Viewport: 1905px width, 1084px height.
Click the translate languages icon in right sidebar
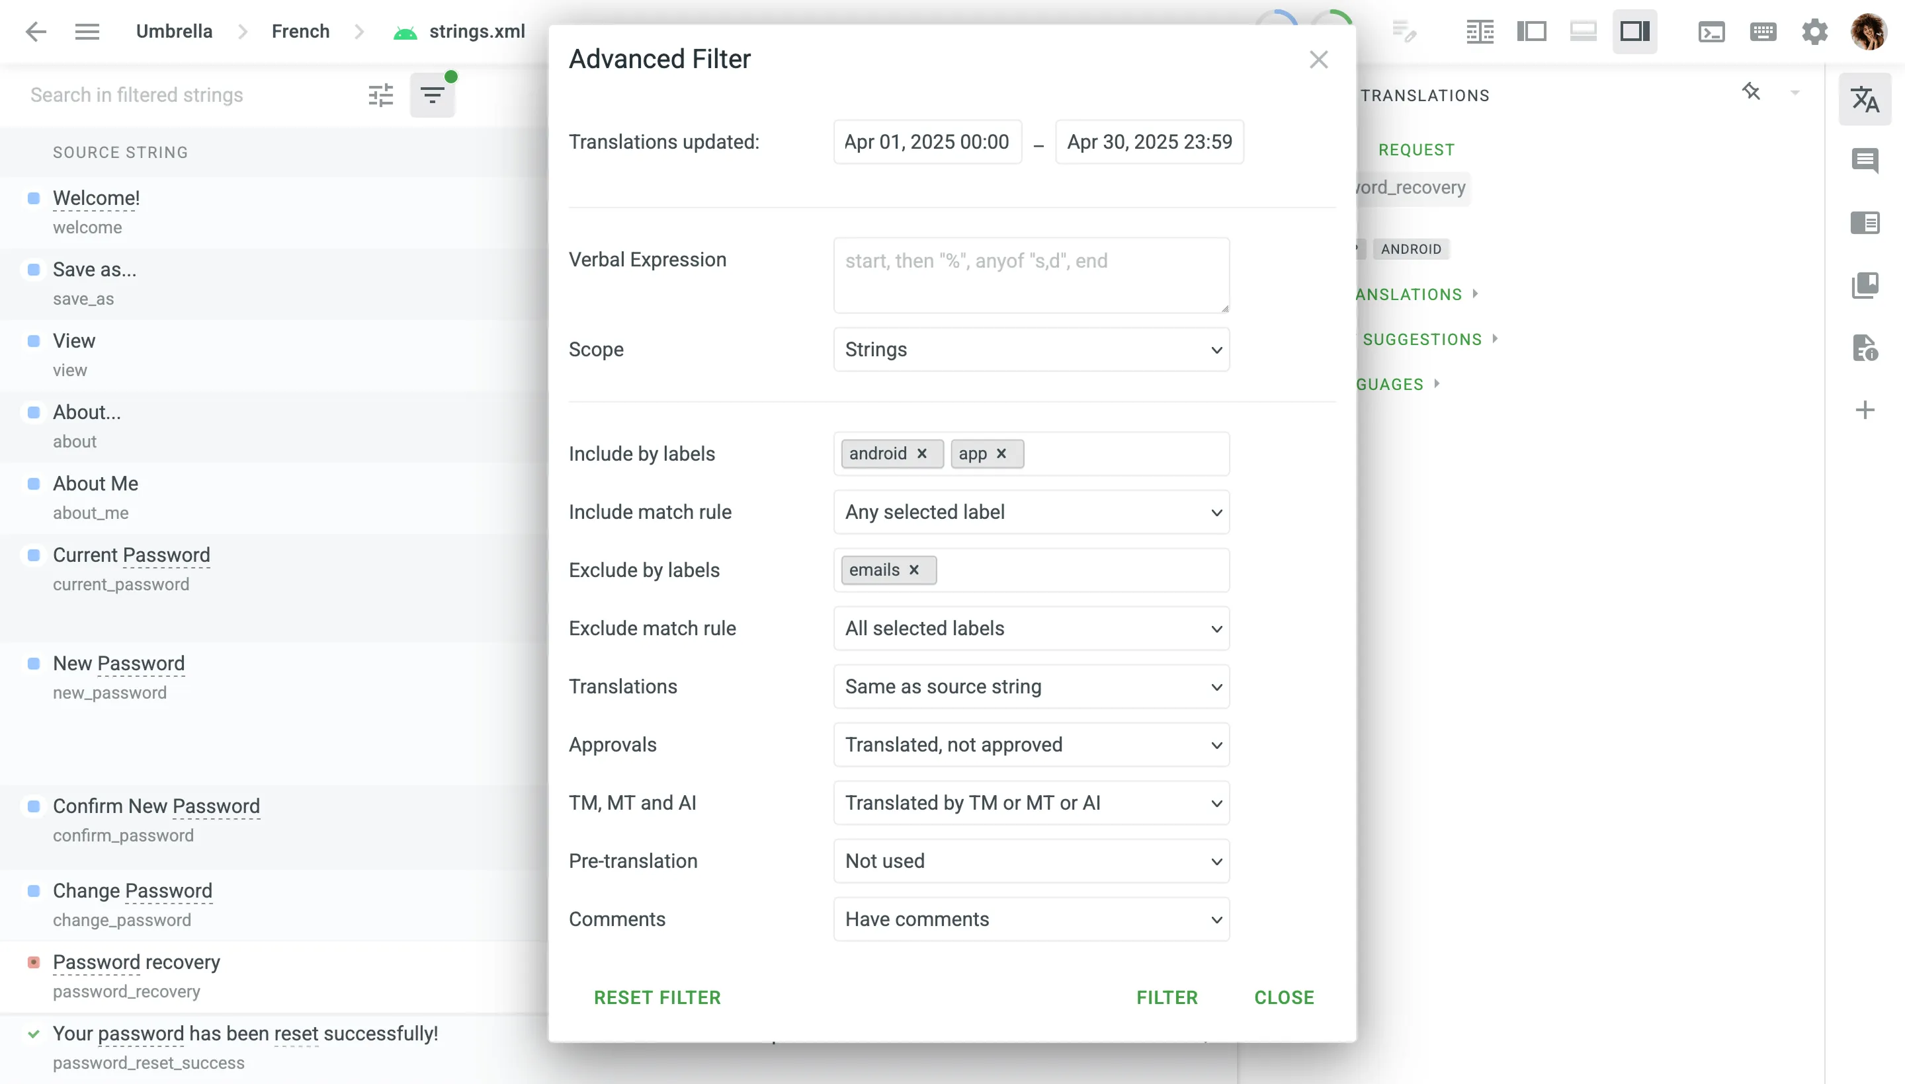[x=1865, y=99]
